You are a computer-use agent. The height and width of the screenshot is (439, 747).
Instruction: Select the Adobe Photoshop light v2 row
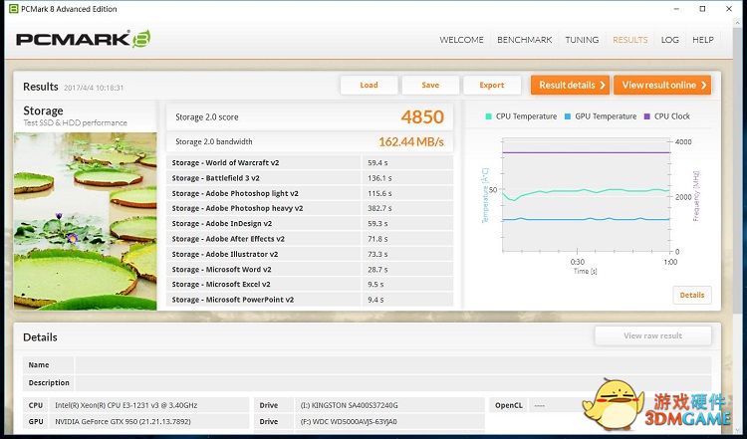pos(310,193)
